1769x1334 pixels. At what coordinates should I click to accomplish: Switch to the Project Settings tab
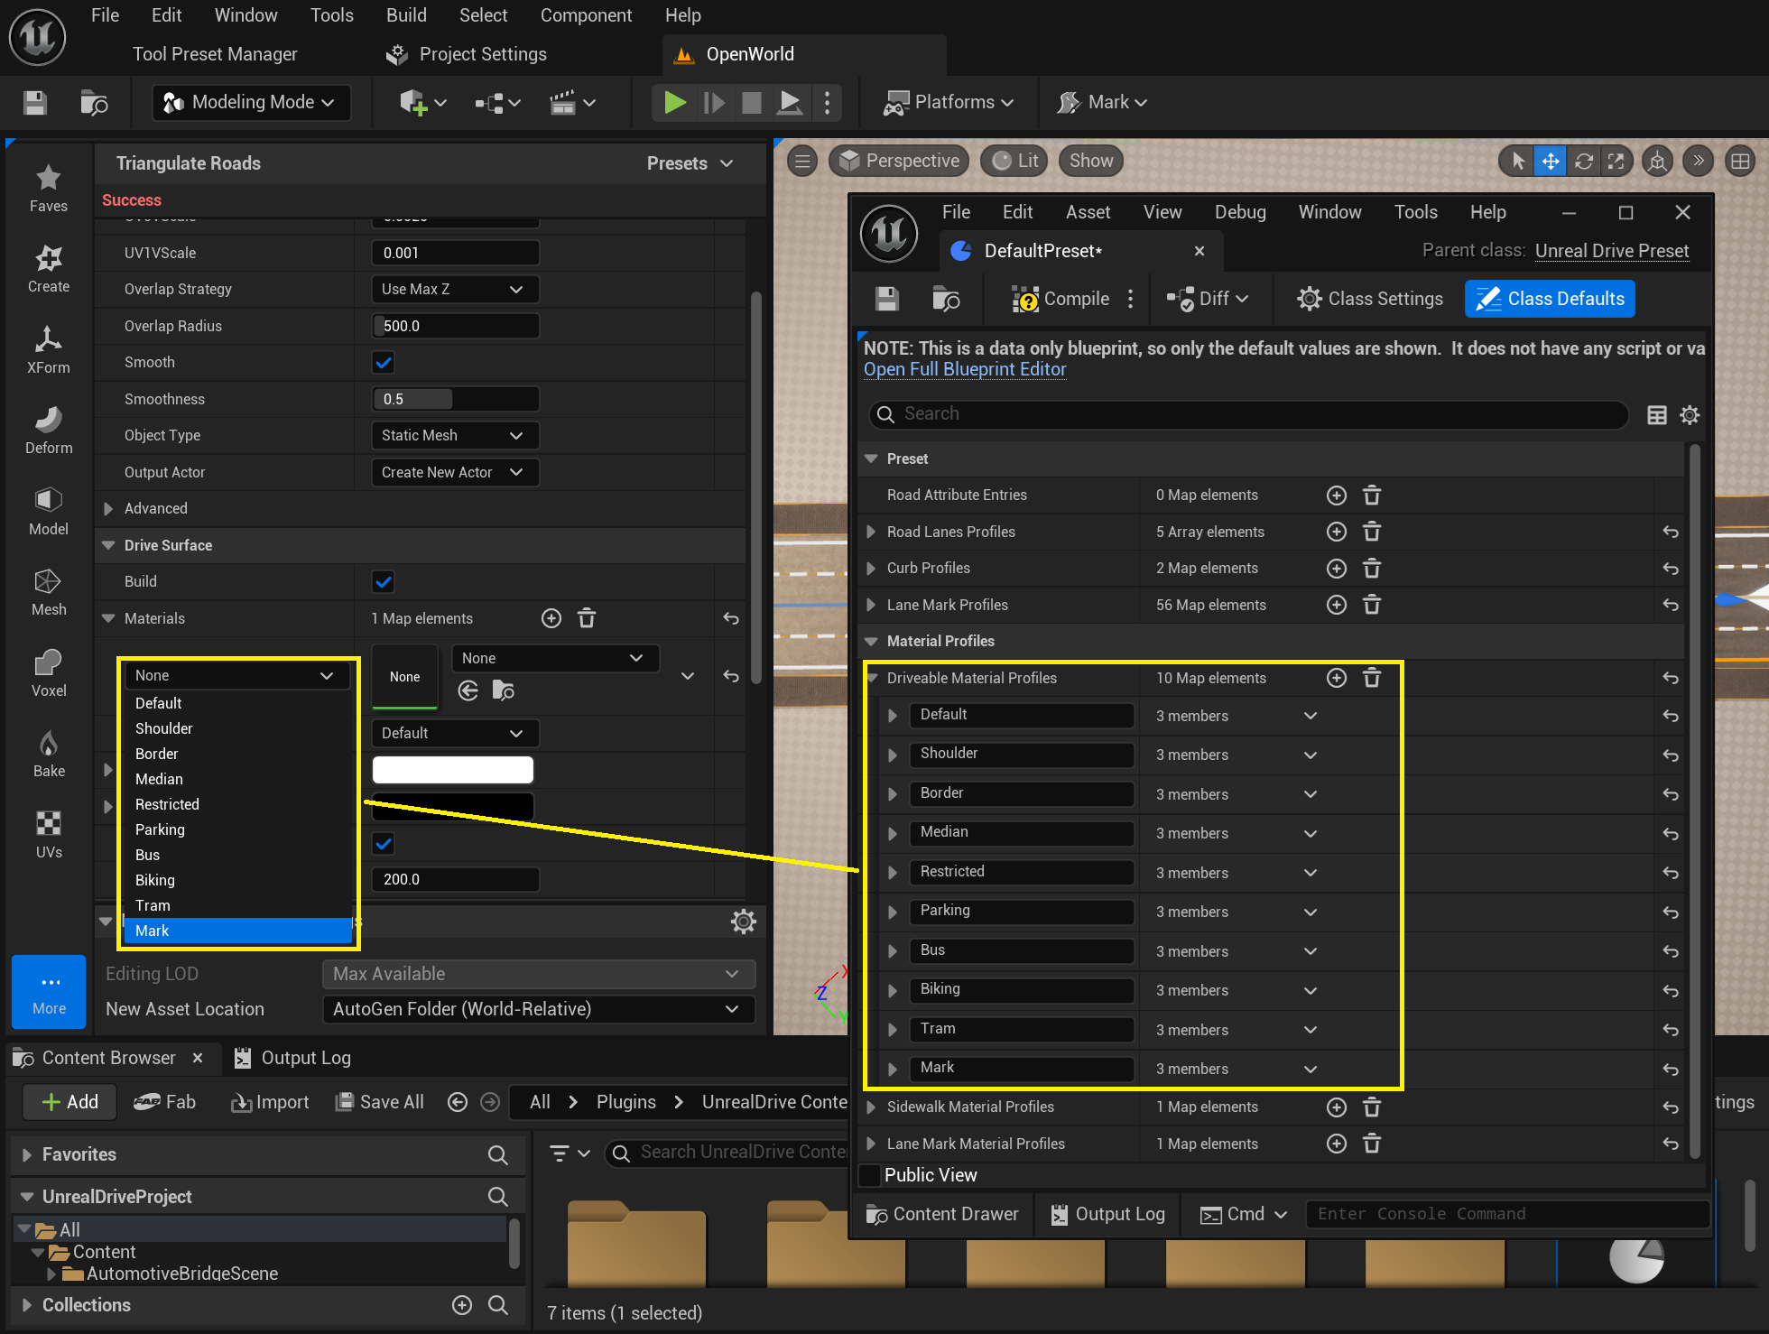tap(468, 54)
